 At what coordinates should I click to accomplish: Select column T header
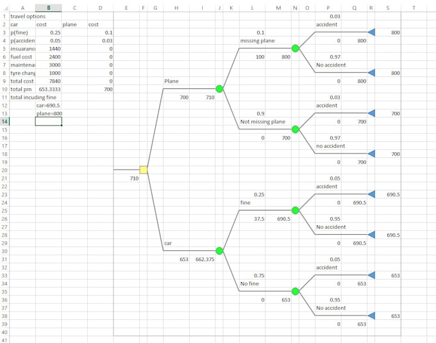414,8
